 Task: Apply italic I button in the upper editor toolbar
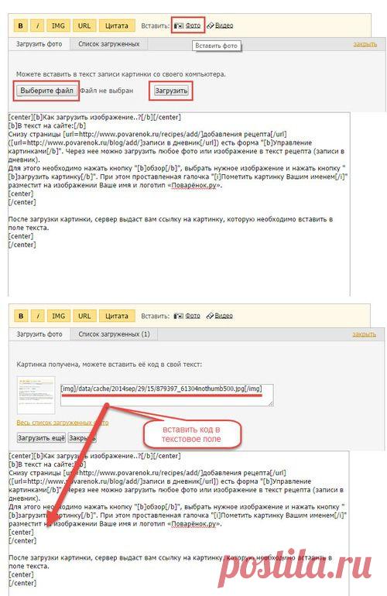click(x=37, y=26)
